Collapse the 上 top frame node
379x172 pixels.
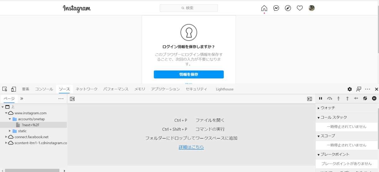tap(3, 107)
